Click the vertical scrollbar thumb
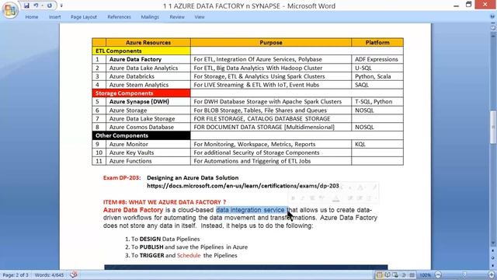The height and width of the screenshot is (280, 497). 493,127
